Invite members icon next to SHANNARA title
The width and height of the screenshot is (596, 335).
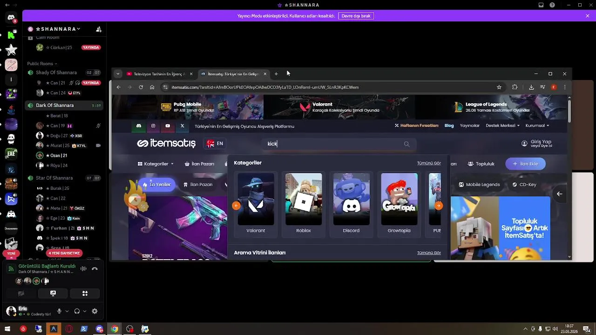99,29
